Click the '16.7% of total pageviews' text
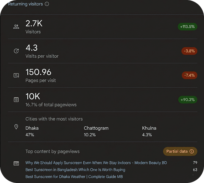The width and height of the screenshot is (204, 183). (51, 105)
